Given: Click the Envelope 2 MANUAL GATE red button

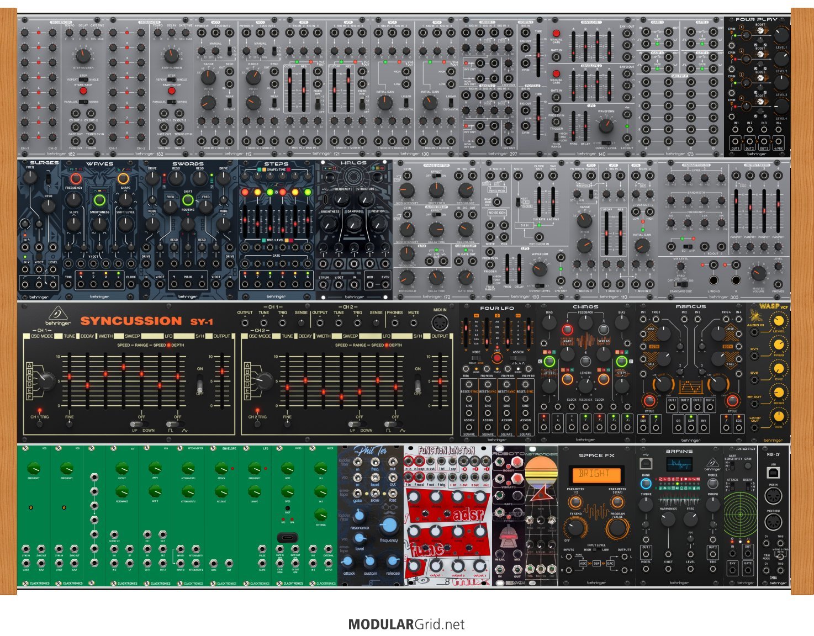Looking at the screenshot, I should (x=556, y=73).
